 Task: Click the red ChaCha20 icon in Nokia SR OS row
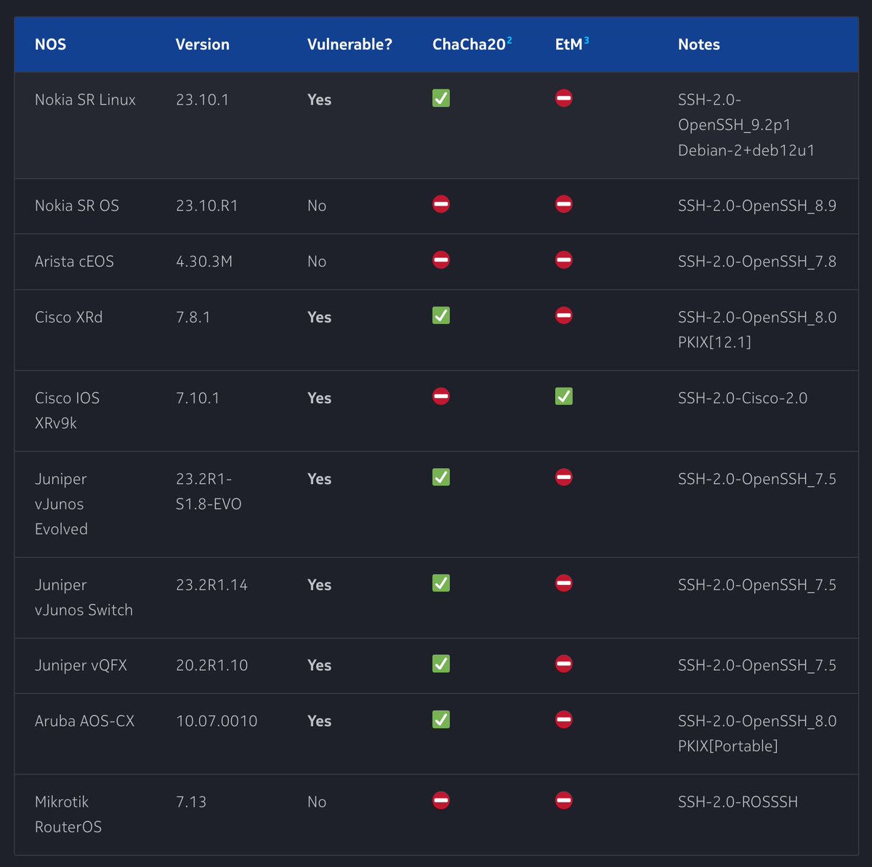pos(441,204)
